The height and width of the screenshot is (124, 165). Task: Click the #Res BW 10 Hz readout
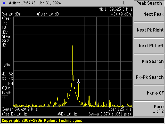[14, 114]
